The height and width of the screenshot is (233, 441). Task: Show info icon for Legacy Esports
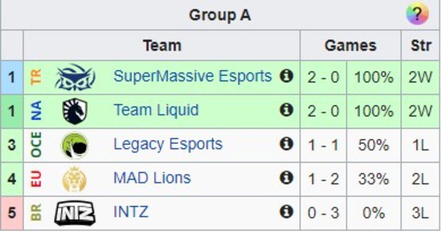tap(286, 144)
